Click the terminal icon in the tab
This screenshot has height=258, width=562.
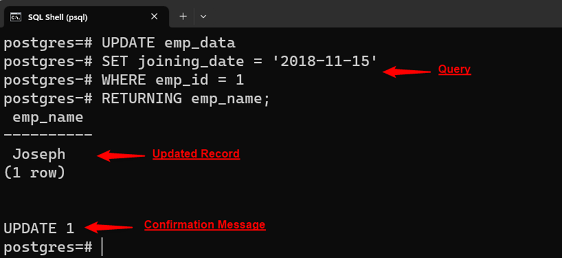tap(16, 17)
